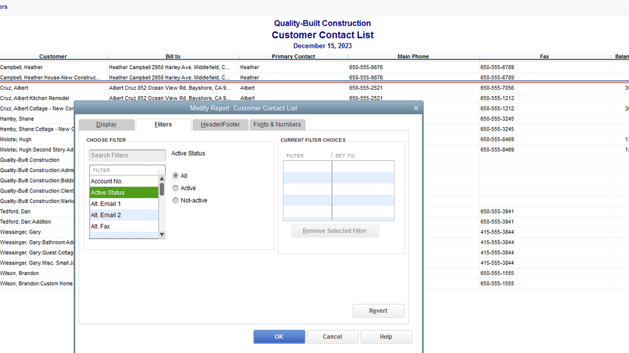This screenshot has width=629, height=353.
Task: Select the All active status option
Action: tap(175, 176)
